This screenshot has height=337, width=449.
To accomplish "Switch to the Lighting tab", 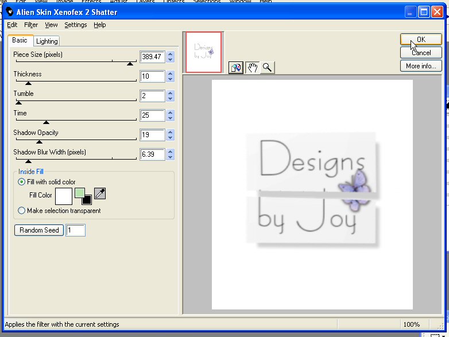I will click(x=47, y=41).
